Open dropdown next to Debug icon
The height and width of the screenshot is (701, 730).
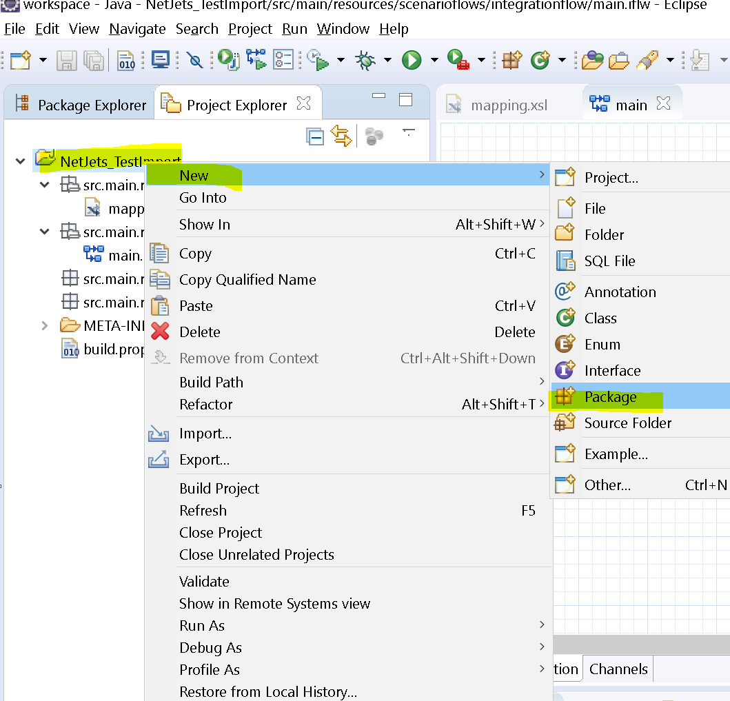click(x=387, y=60)
